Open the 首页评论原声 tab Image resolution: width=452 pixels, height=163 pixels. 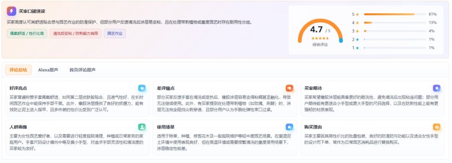(x=82, y=70)
